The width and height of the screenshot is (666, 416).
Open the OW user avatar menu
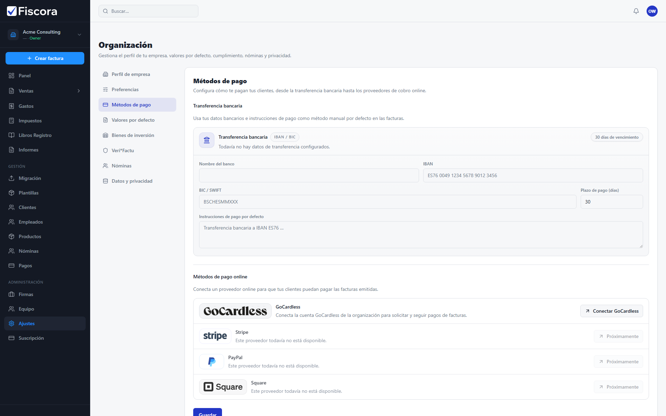point(652,11)
